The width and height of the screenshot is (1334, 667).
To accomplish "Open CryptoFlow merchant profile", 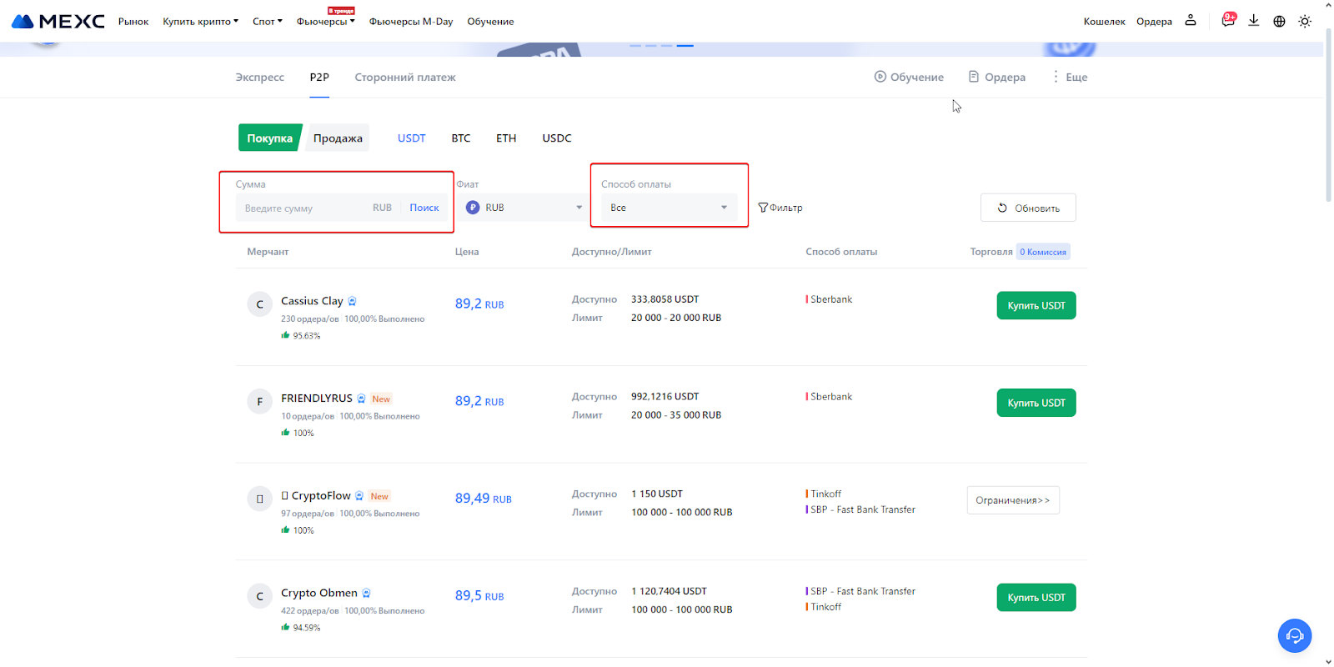I will (x=316, y=496).
